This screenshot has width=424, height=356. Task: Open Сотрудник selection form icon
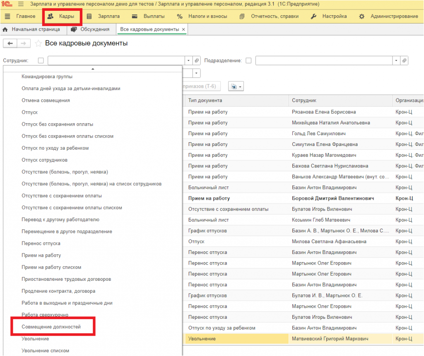197,60
